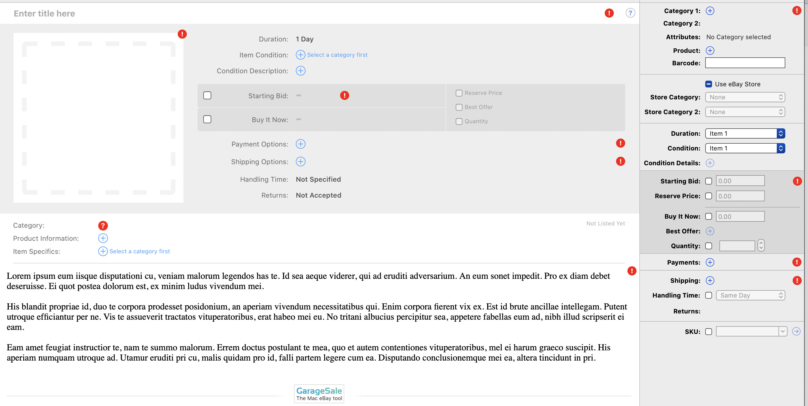Add Product Information with plus icon
The width and height of the screenshot is (808, 406).
point(103,238)
